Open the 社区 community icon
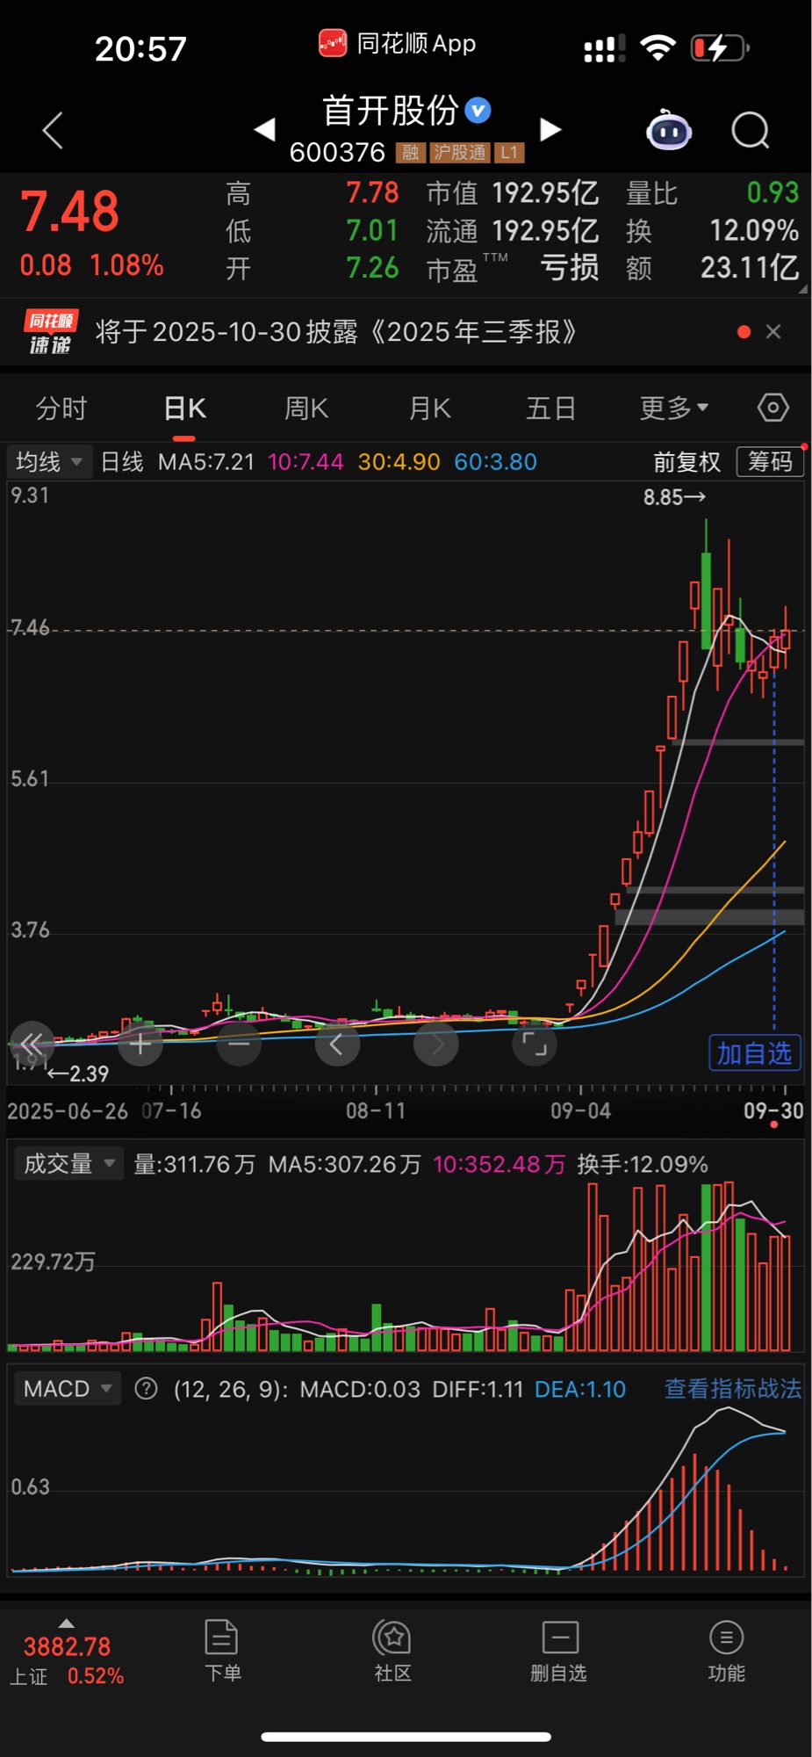Image resolution: width=812 pixels, height=1757 pixels. [x=392, y=1652]
